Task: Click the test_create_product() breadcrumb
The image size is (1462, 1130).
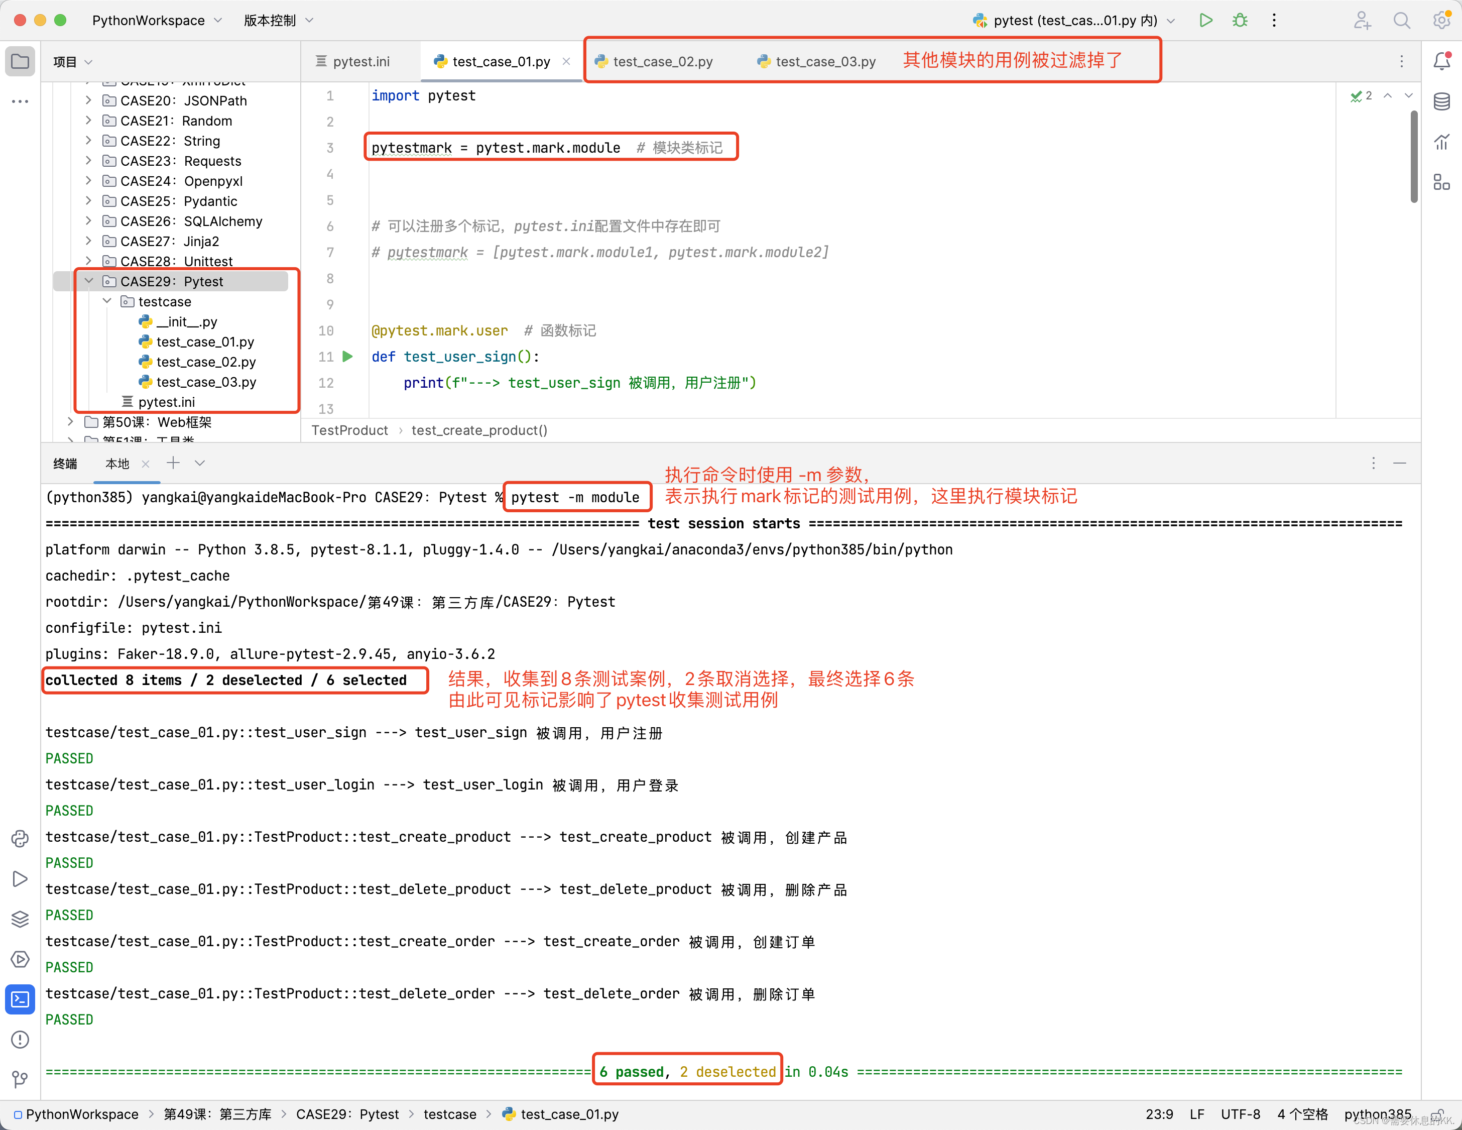Action: coord(479,430)
